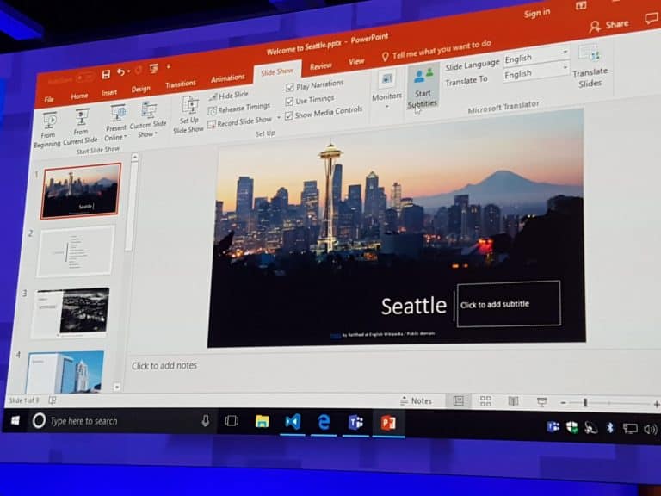
Task: Open Visual Studio Code from taskbar
Action: click(293, 422)
